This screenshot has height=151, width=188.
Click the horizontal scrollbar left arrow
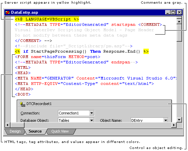[8, 125]
